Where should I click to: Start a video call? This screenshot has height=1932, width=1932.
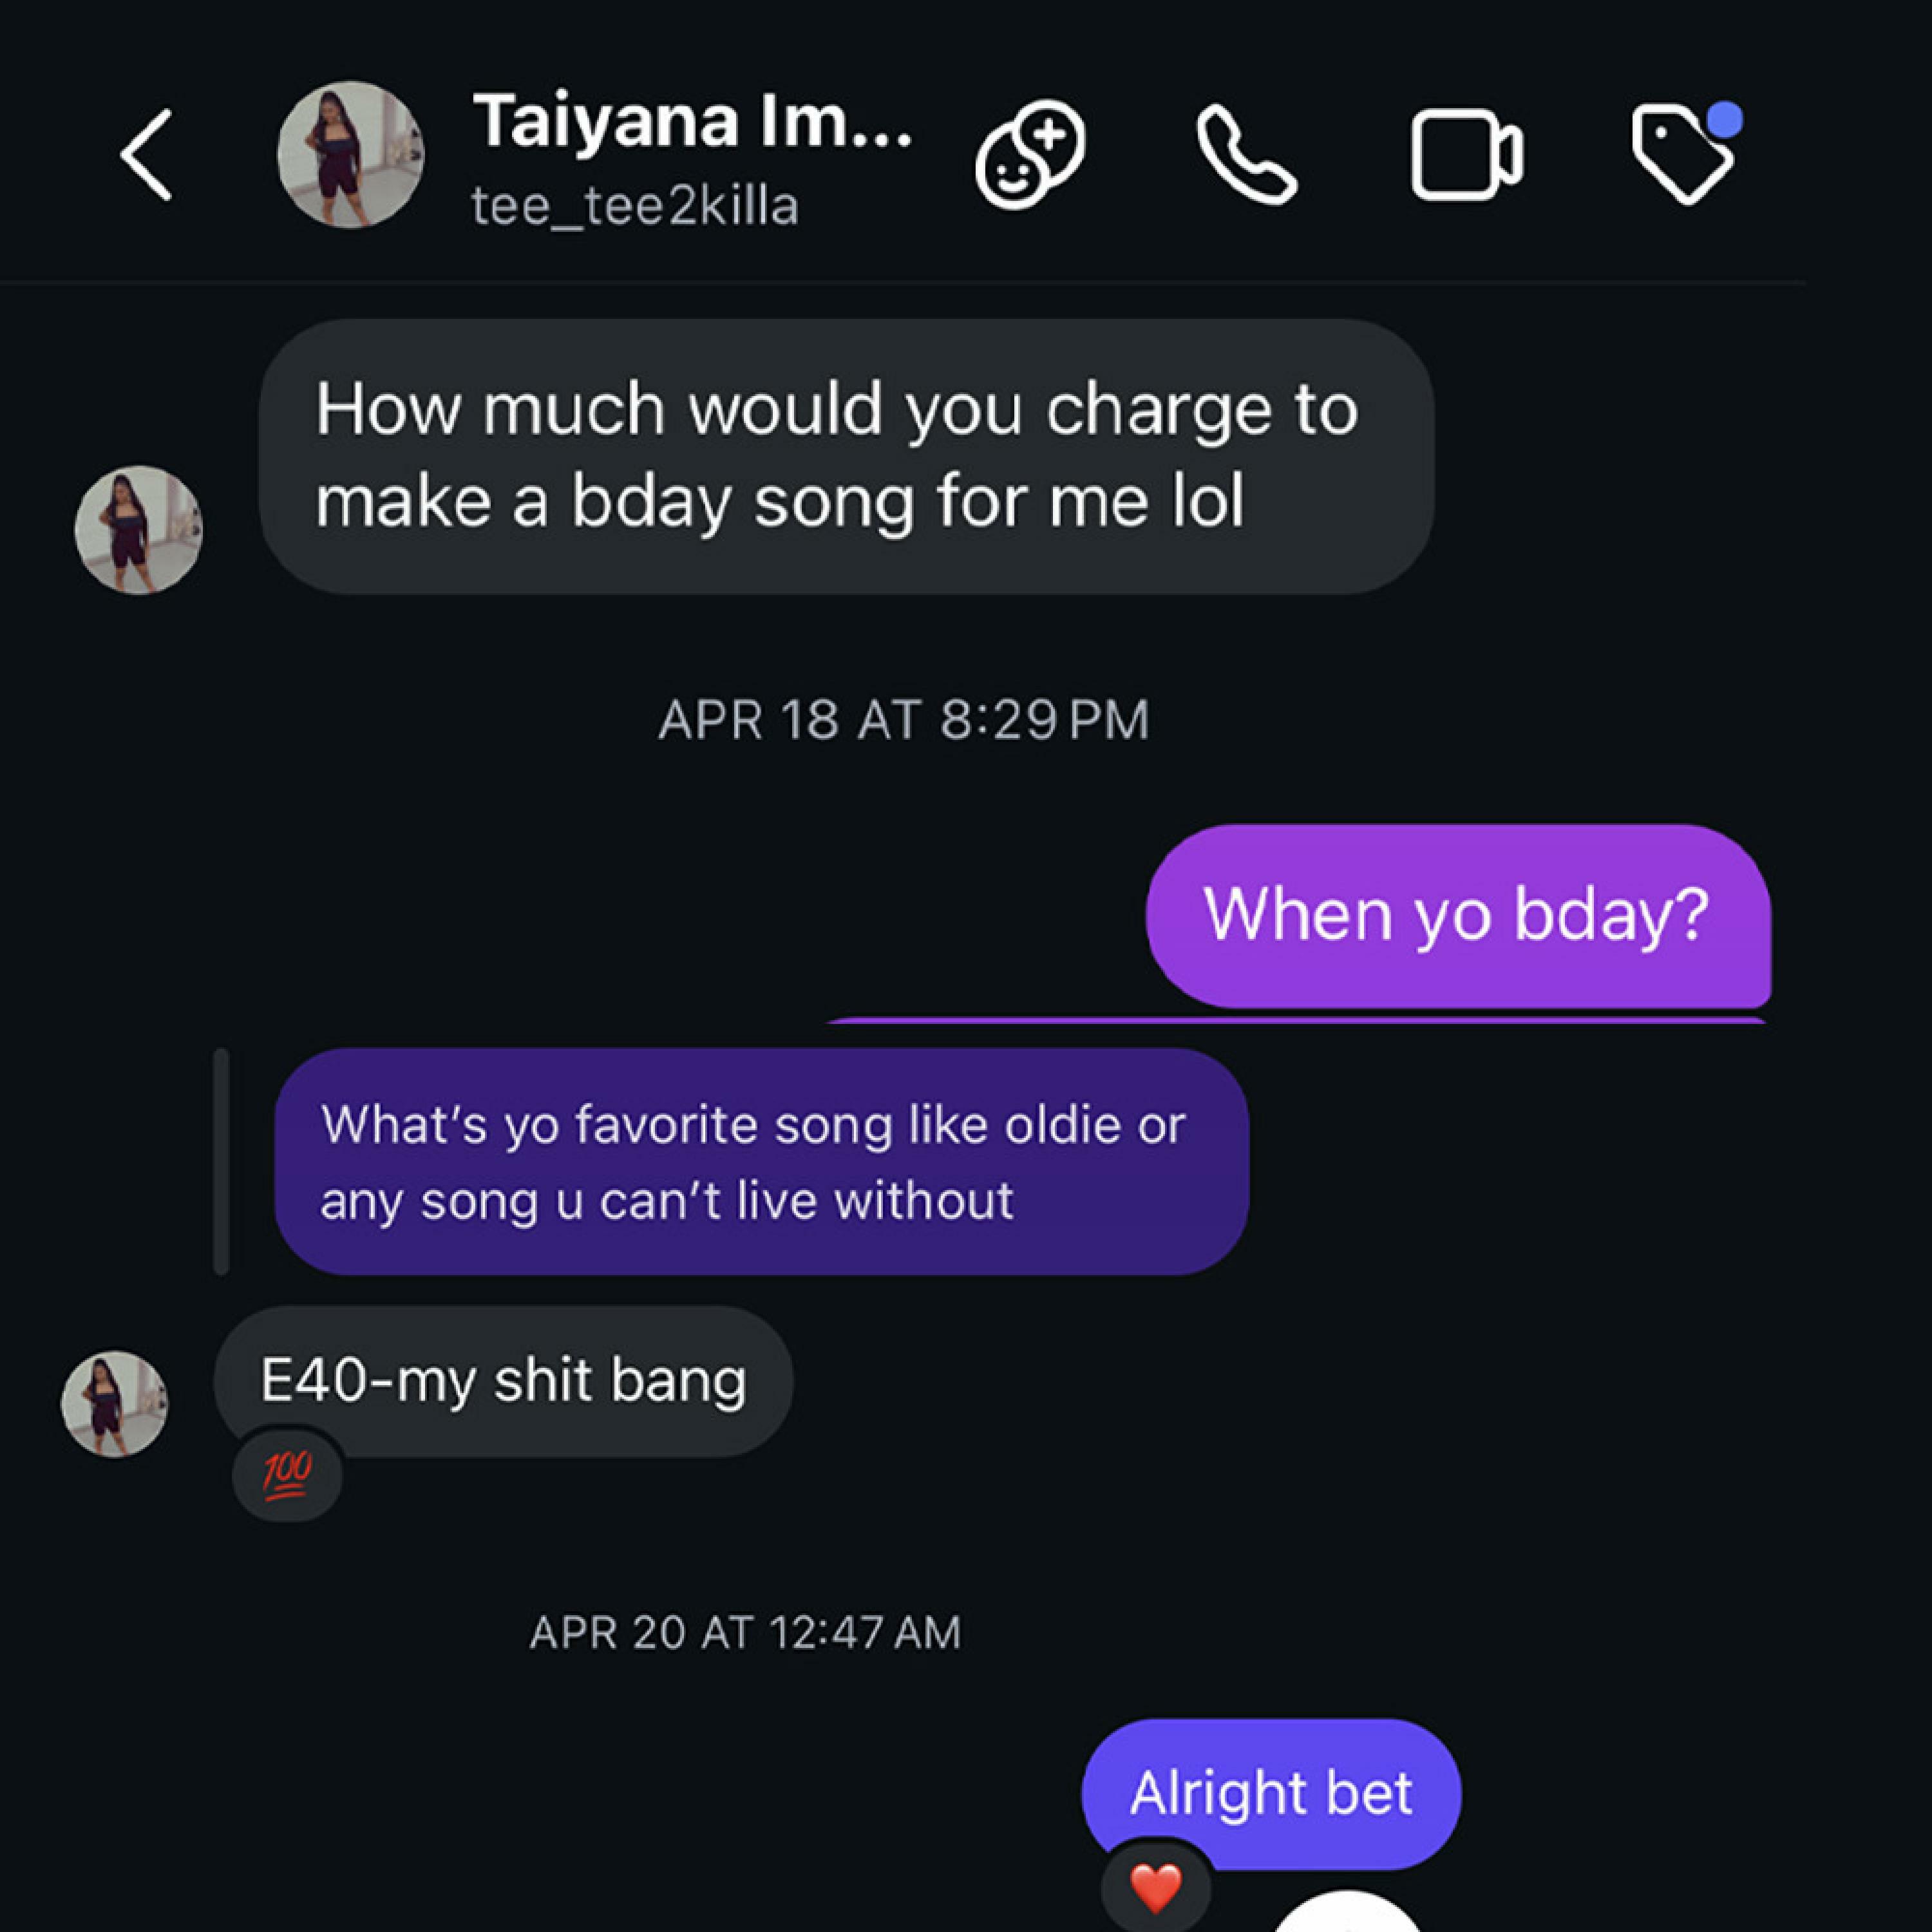point(1465,155)
